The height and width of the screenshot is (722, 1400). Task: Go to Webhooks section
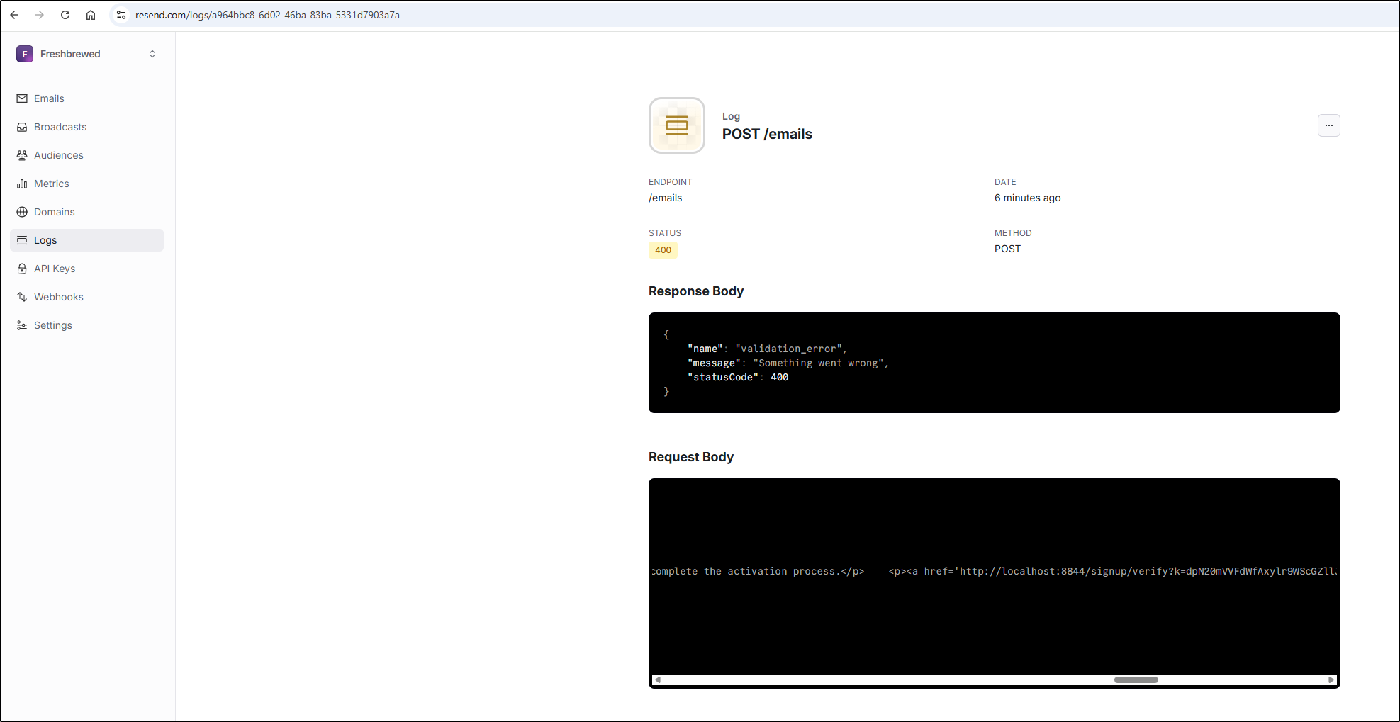click(x=86, y=297)
